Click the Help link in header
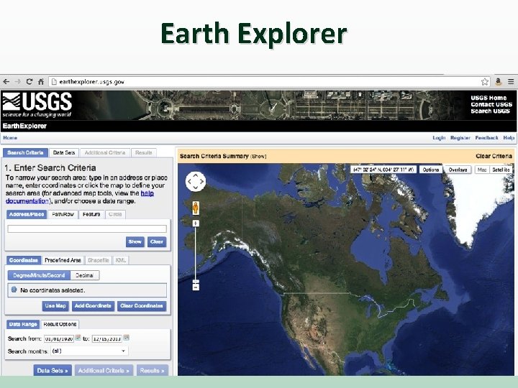The height and width of the screenshot is (388, 518). [x=509, y=137]
